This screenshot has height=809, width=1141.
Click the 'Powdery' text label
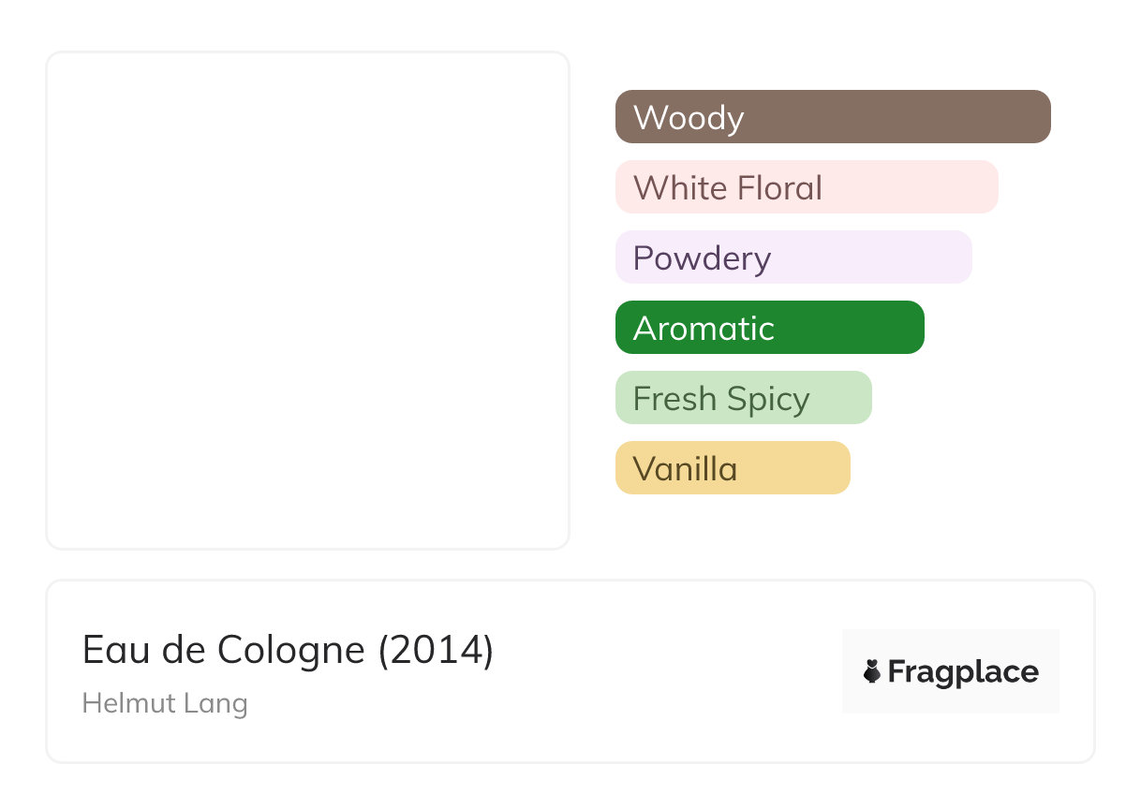702,258
